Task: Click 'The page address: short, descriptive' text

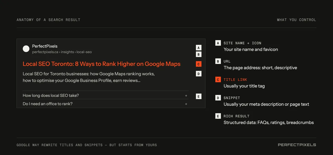Action: [x=260, y=68]
